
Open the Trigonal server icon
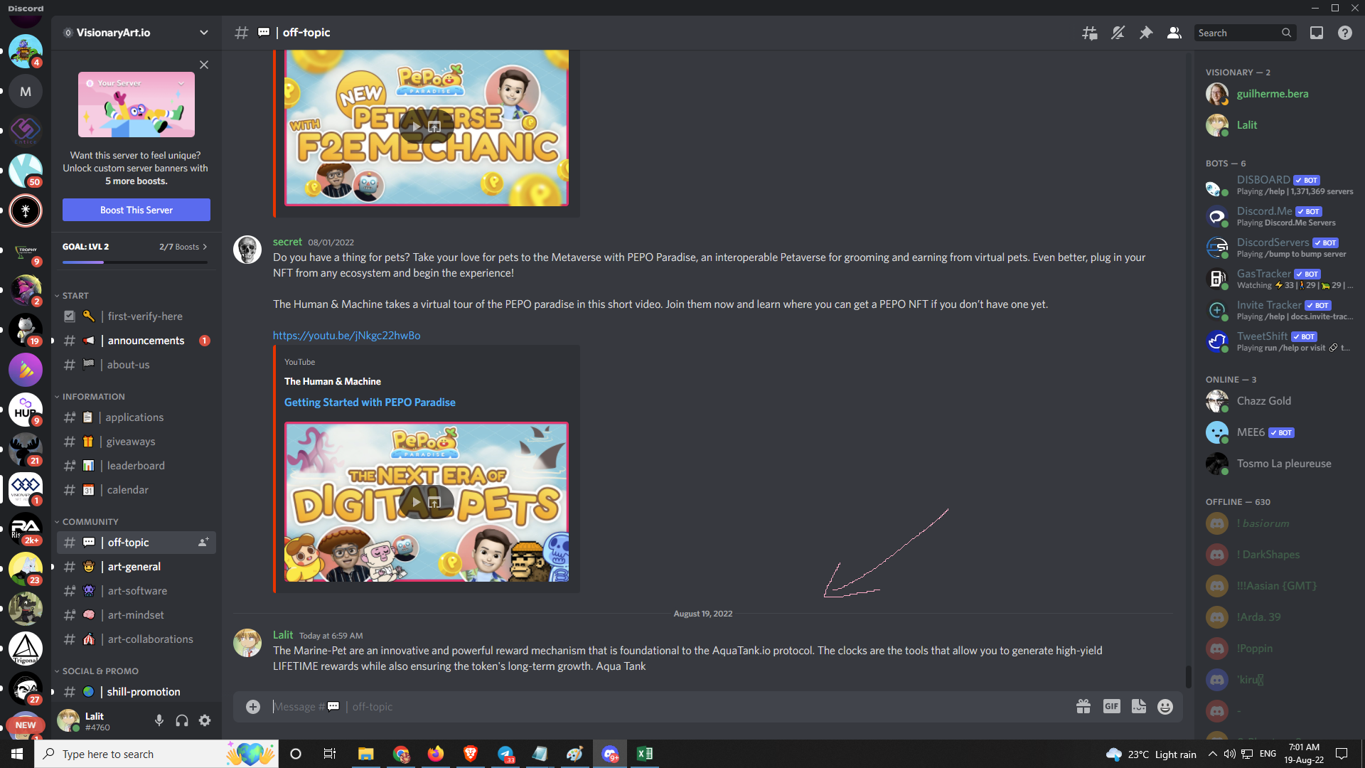(26, 649)
